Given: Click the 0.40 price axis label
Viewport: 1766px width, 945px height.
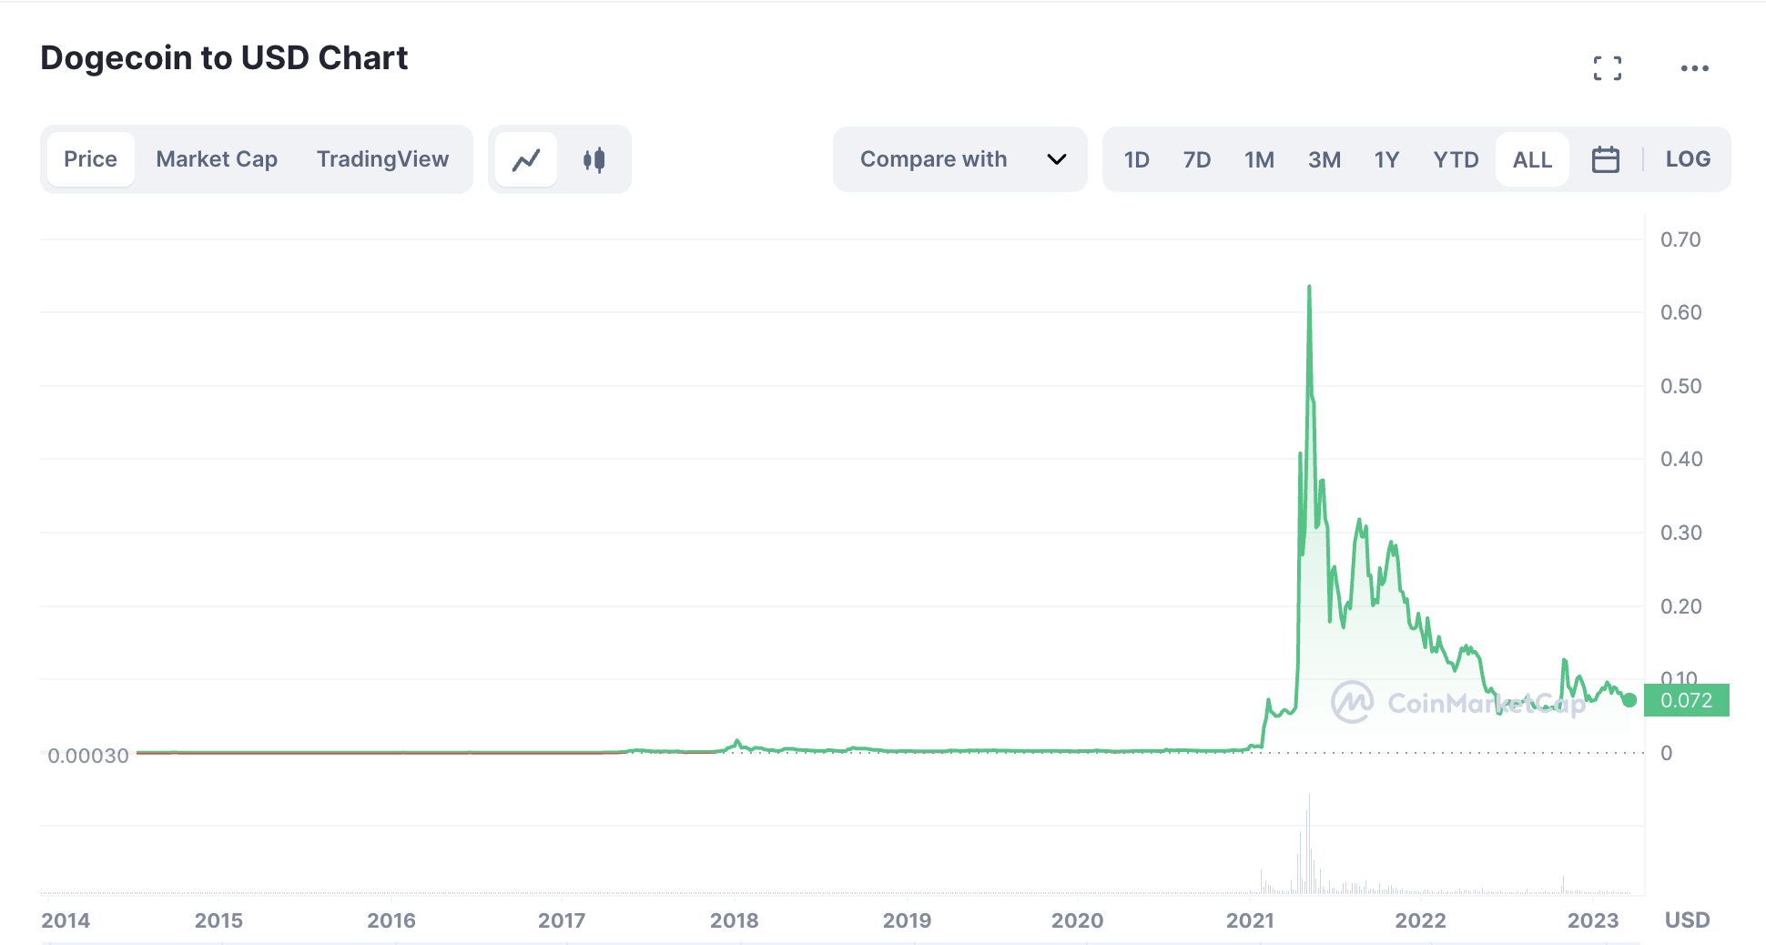Looking at the screenshot, I should (1681, 459).
